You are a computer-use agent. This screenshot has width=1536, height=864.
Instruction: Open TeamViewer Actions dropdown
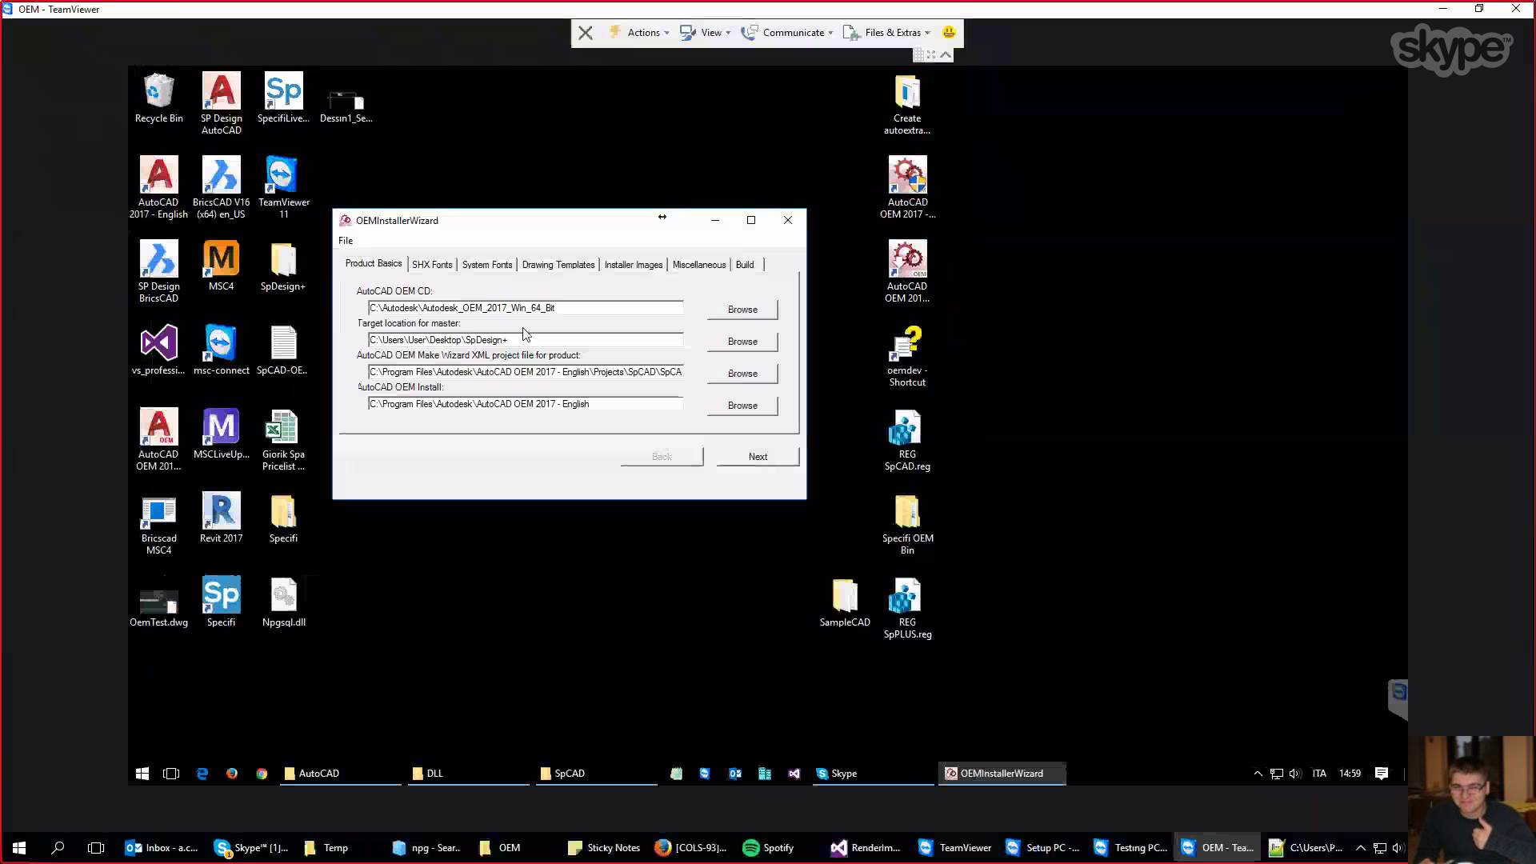[640, 33]
